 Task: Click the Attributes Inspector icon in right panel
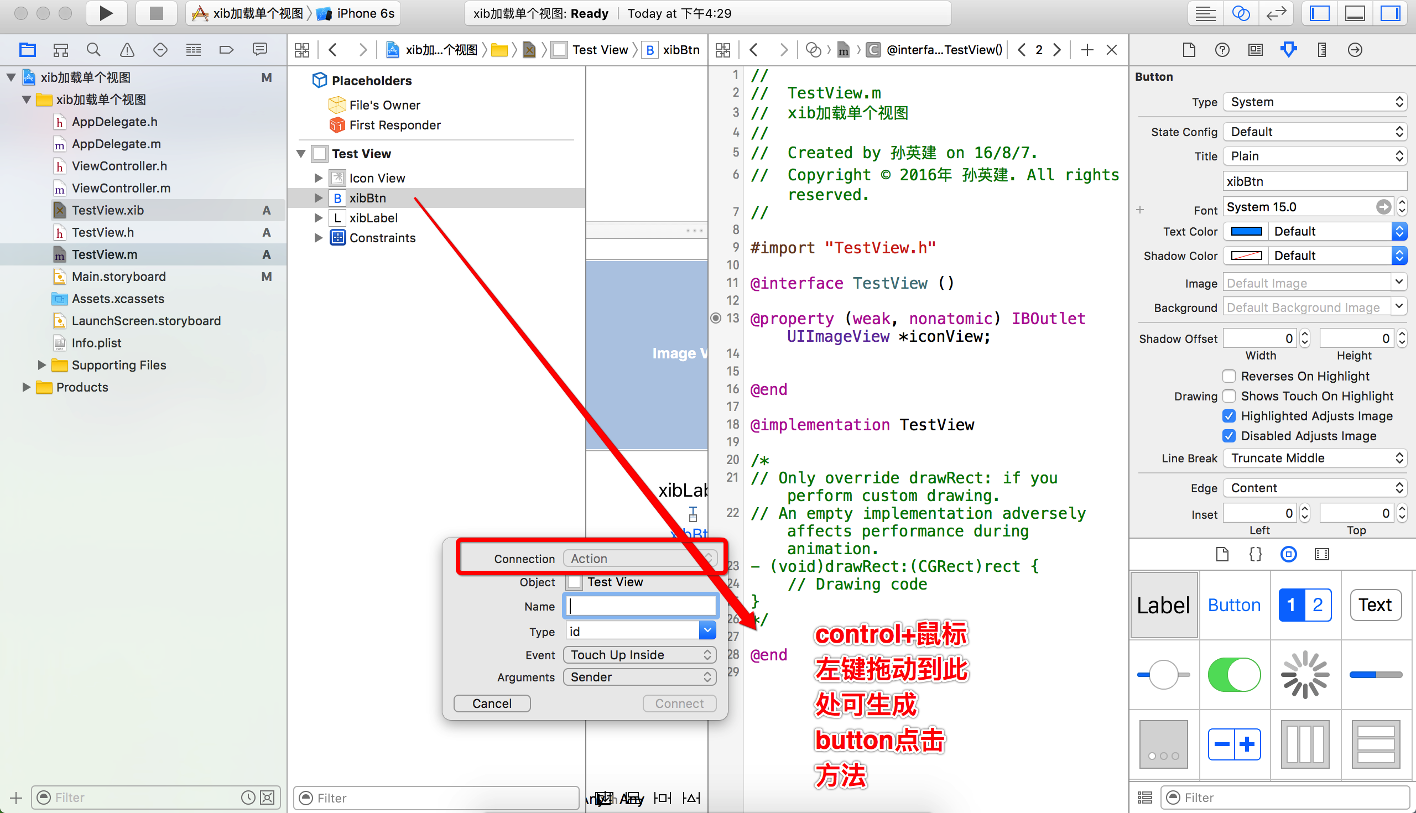tap(1289, 50)
